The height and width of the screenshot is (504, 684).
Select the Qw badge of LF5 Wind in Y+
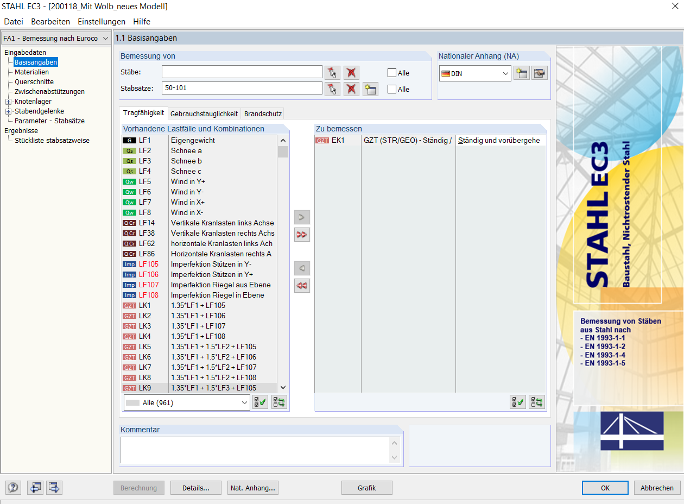coord(129,182)
